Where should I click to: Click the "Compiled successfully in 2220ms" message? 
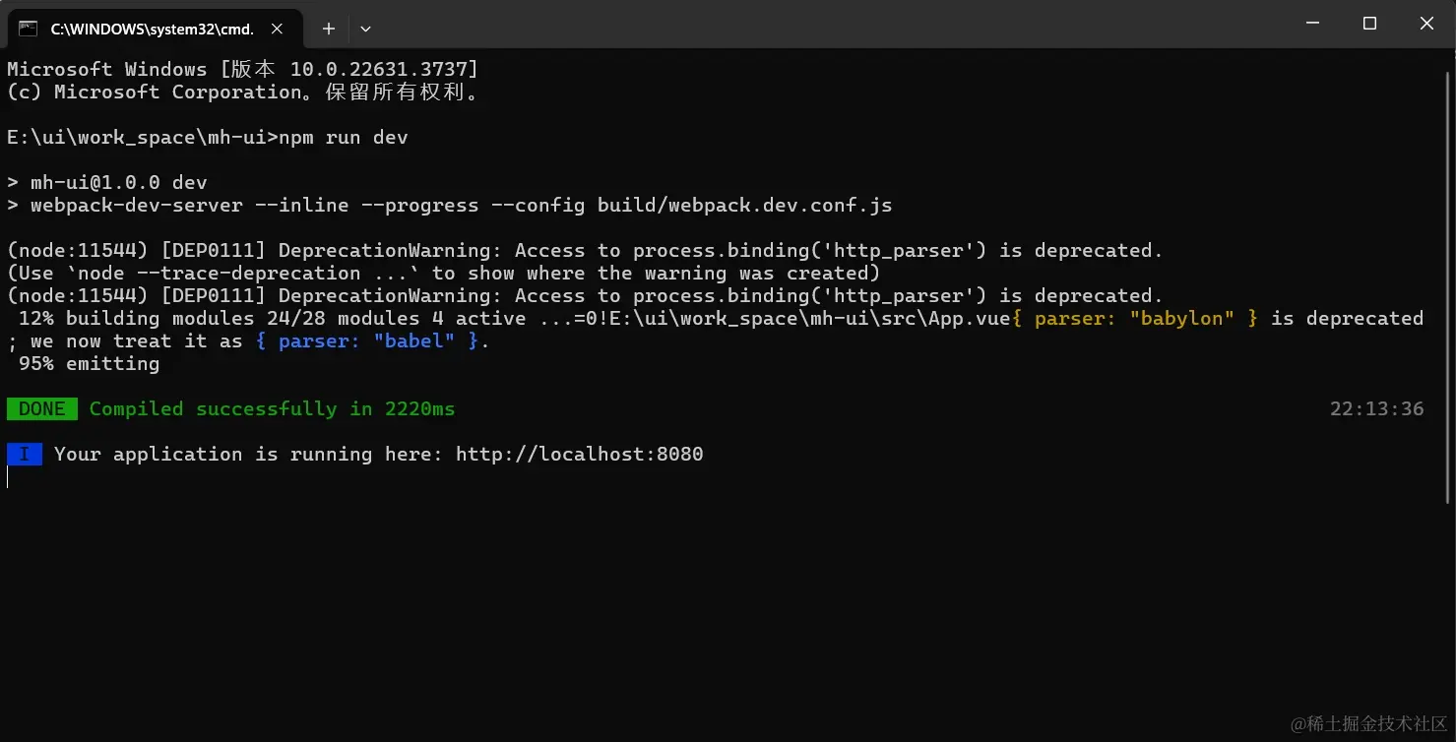pos(272,408)
